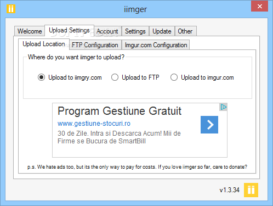Screen dimensions: 273x206
Task: Click the iimger window title text
Action: (x=135, y=9)
